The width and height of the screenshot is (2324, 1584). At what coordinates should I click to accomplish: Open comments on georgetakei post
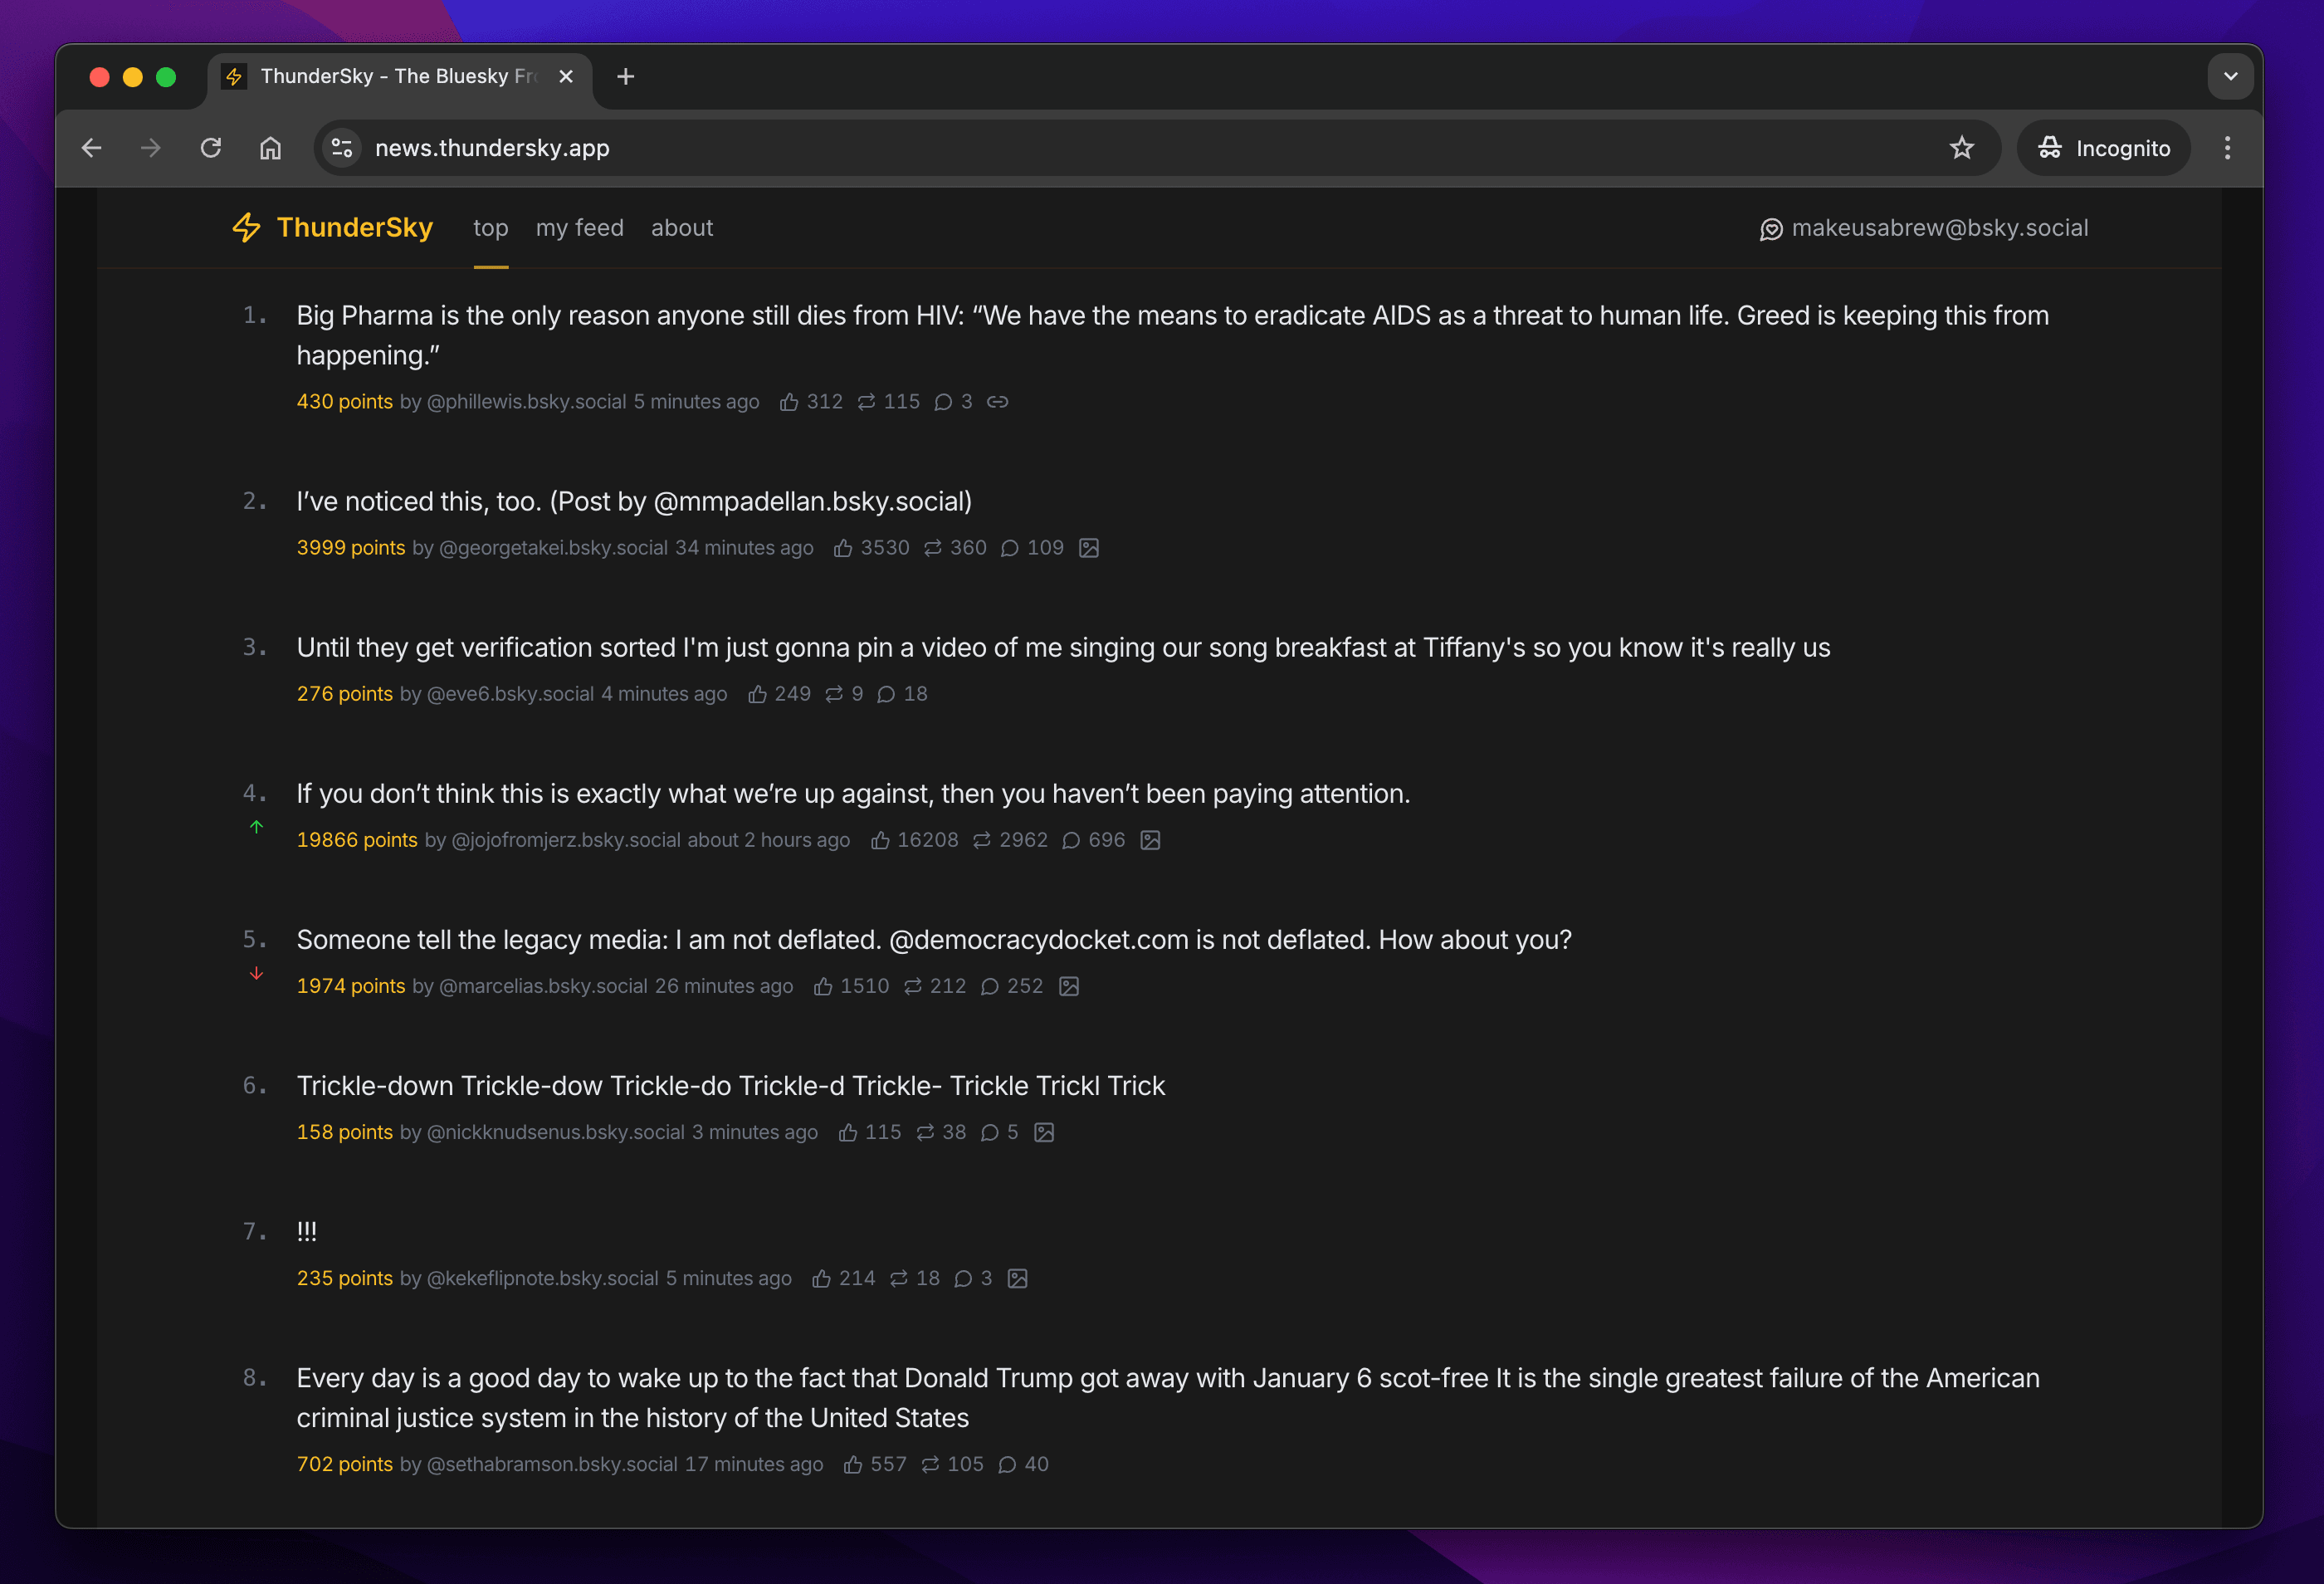click(x=1010, y=548)
